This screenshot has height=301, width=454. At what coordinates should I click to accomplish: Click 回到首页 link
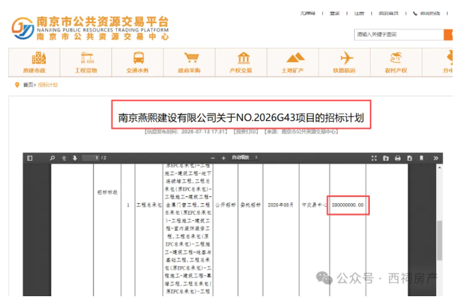pyautogui.click(x=388, y=13)
